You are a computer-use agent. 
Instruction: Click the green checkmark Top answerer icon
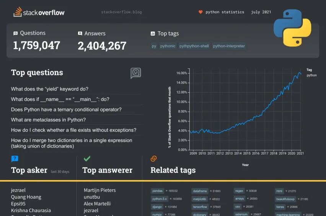point(87,159)
